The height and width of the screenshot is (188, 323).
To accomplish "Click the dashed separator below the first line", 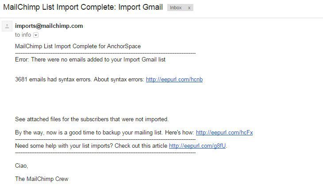I will click(105, 53).
